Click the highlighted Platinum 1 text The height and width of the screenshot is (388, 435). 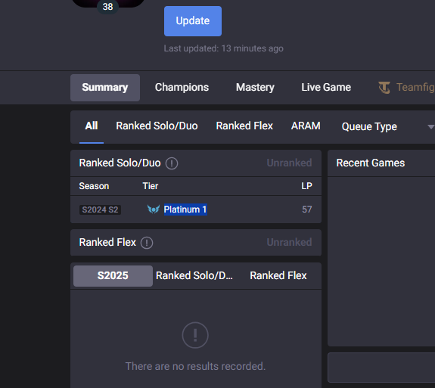pyautogui.click(x=185, y=210)
